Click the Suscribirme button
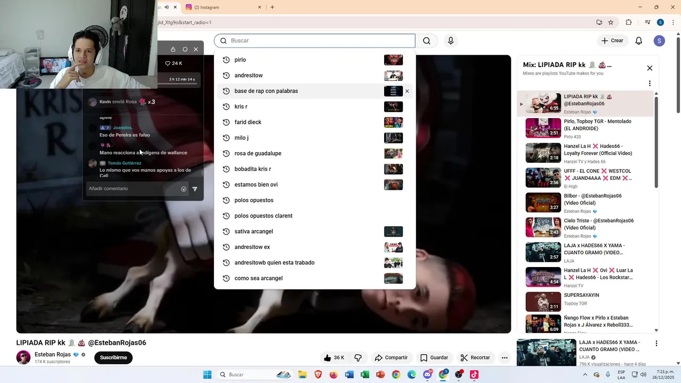 pos(113,357)
